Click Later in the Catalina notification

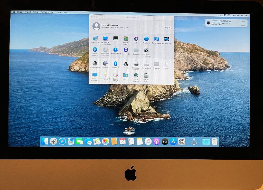pyautogui.click(x=243, y=25)
